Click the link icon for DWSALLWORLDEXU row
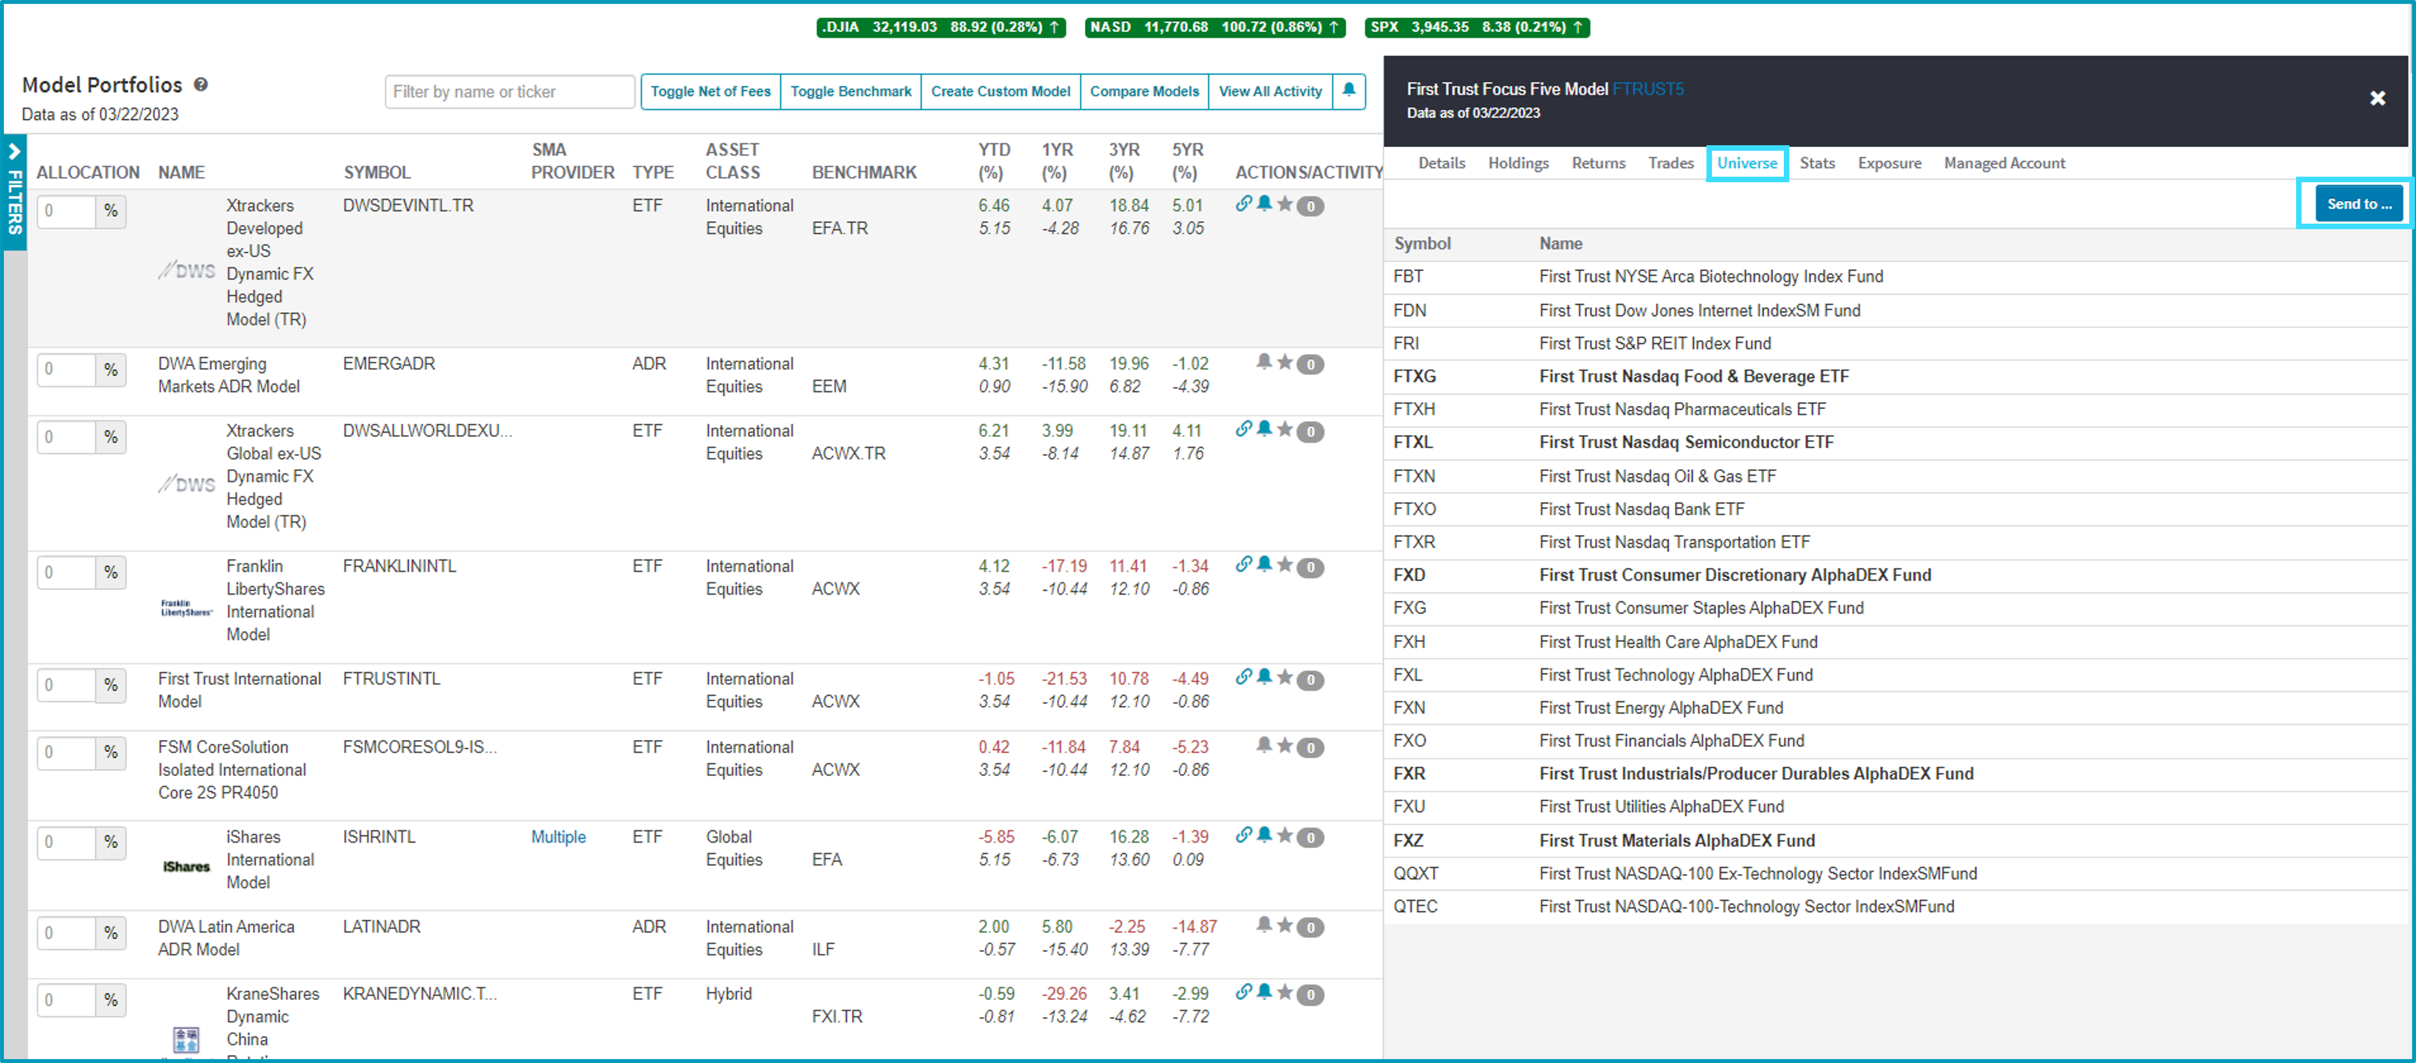Screen dimensions: 2416x1063 [x=1243, y=429]
